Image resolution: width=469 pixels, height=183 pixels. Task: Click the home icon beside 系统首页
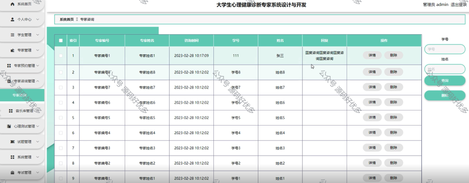click(x=12, y=4)
